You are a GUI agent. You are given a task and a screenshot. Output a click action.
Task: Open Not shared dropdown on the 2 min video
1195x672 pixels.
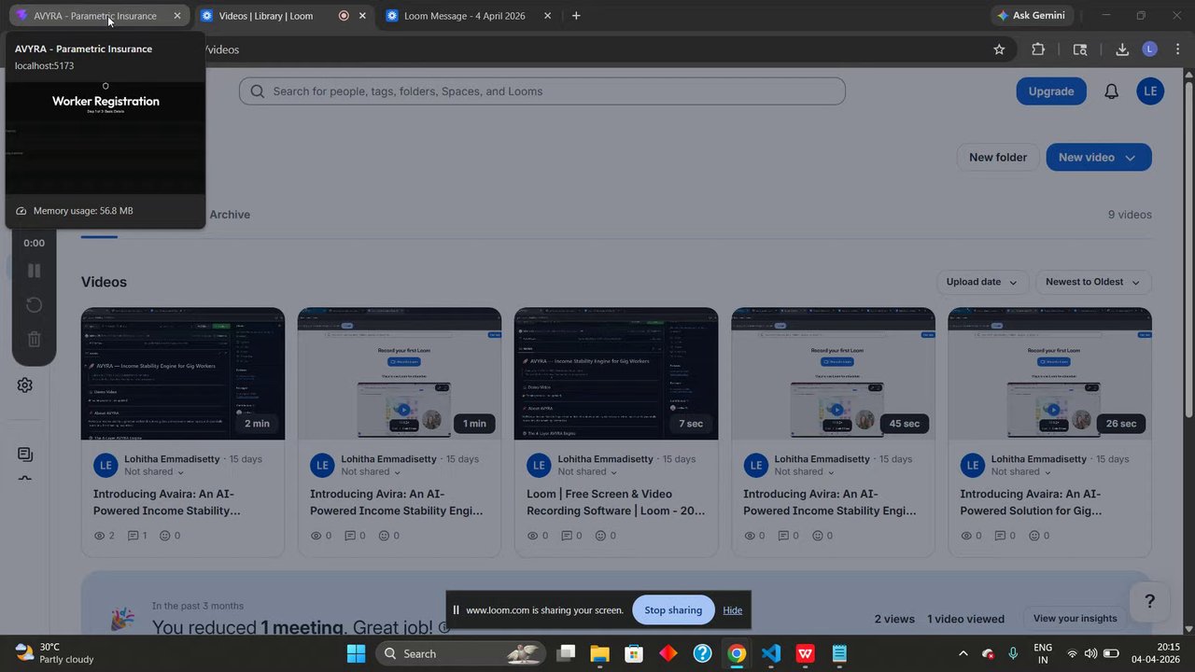(x=154, y=472)
